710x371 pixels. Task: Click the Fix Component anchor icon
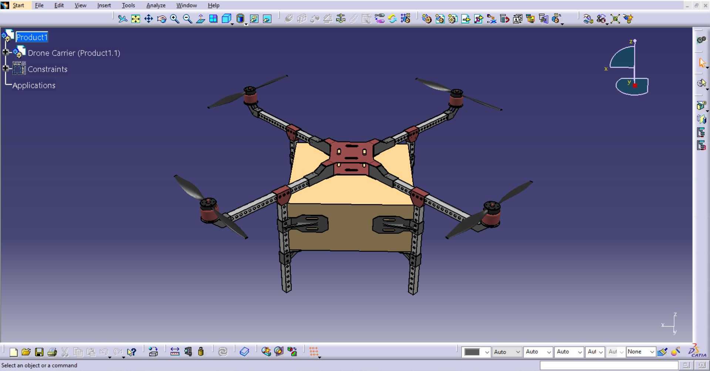coord(341,18)
